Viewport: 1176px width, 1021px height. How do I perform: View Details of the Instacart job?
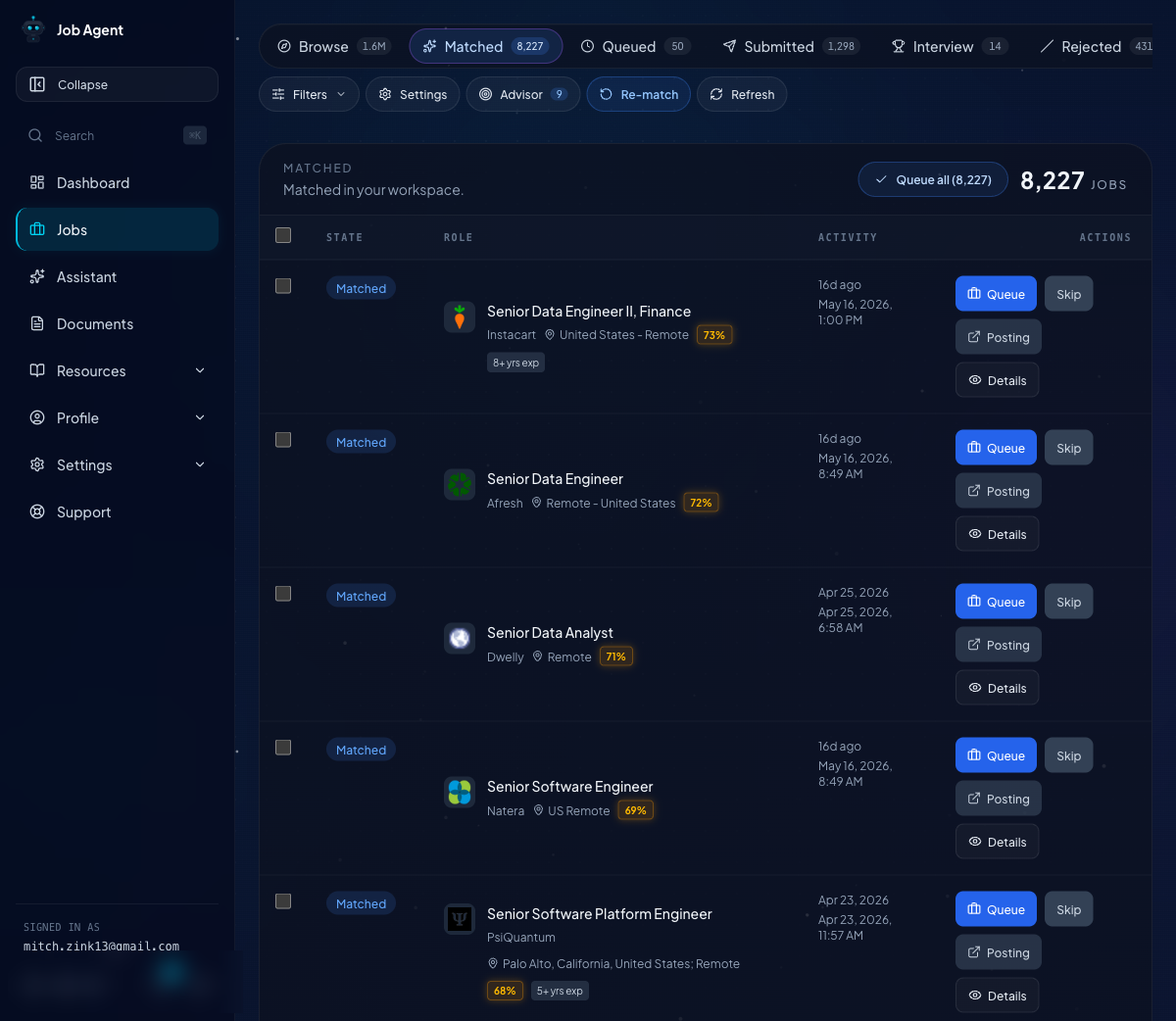point(998,380)
